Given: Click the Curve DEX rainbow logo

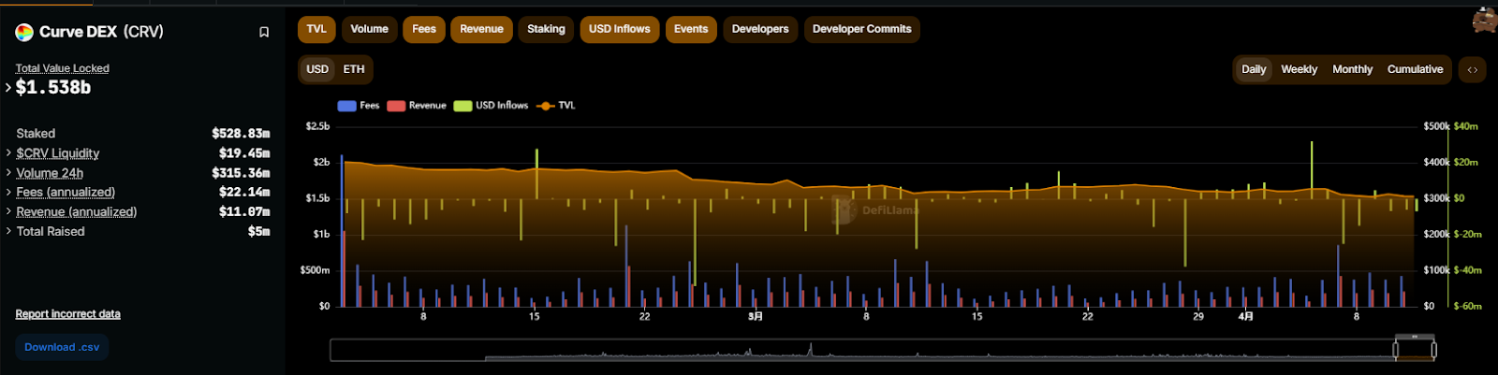Looking at the screenshot, I should pos(24,33).
